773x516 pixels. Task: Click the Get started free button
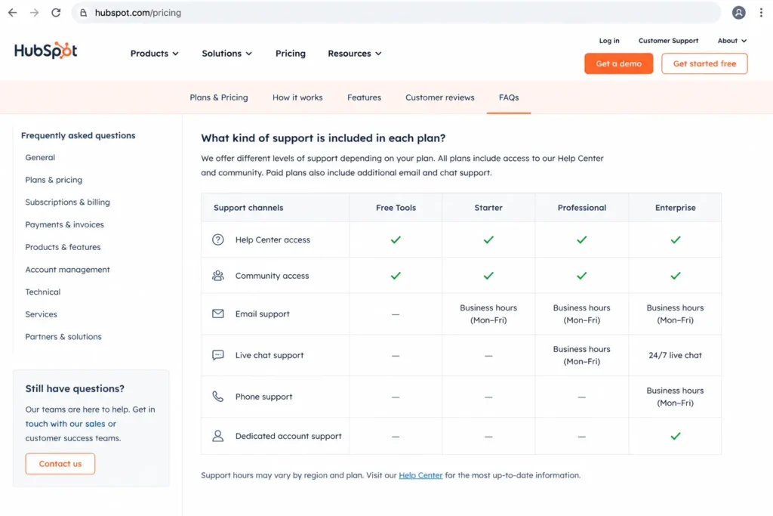(704, 63)
